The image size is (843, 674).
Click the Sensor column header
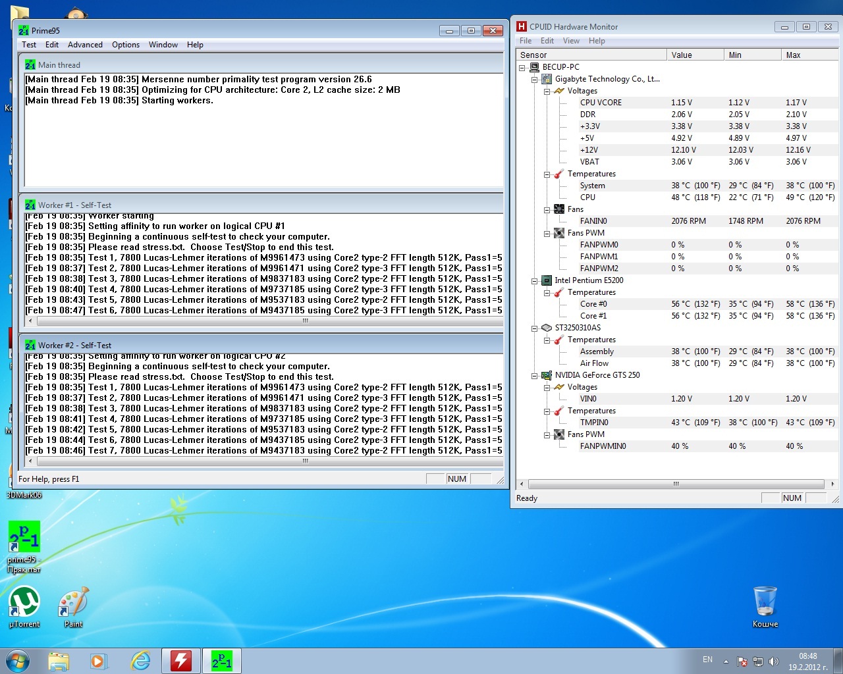pos(591,55)
